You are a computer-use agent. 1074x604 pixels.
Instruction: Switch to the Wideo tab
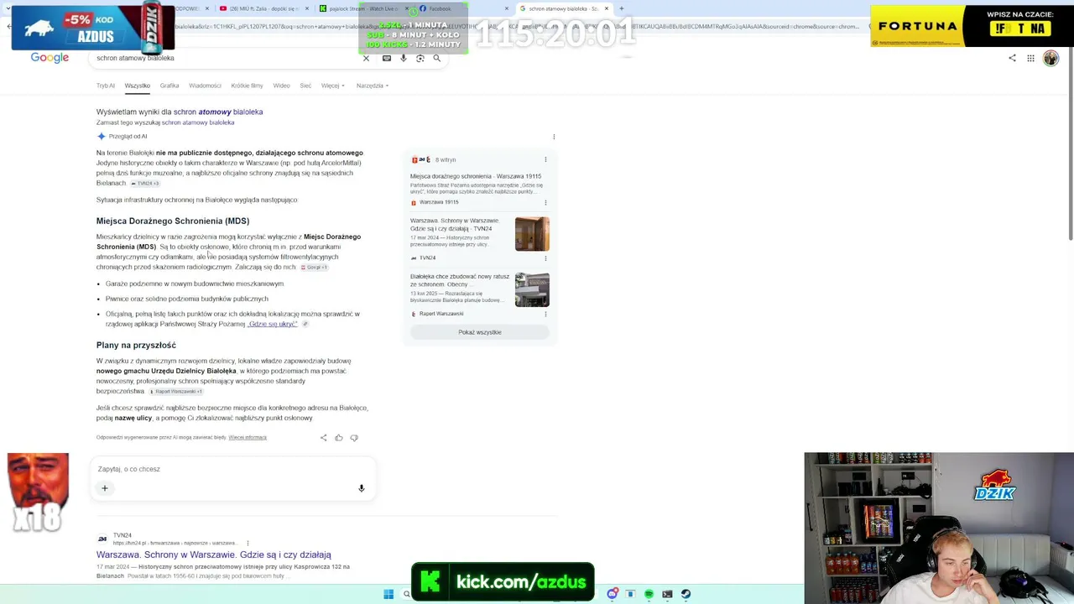click(281, 86)
